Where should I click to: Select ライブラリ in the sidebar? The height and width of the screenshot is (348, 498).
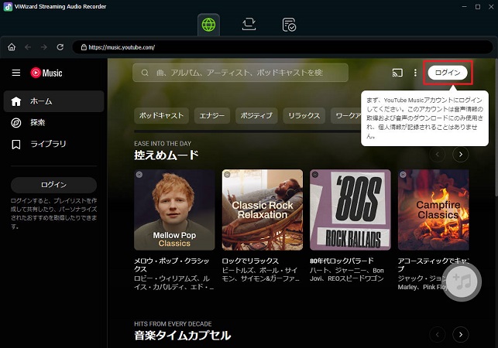(53, 144)
